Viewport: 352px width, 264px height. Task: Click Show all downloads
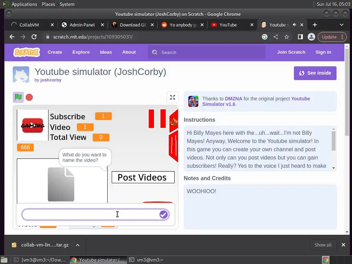point(323,245)
